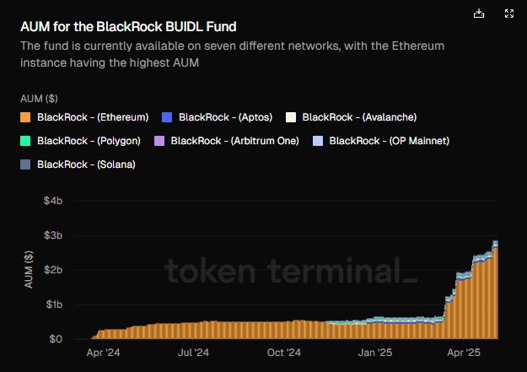Click the purple Arbitrum One swatch
Image resolution: width=527 pixels, height=372 pixels.
tap(159, 140)
